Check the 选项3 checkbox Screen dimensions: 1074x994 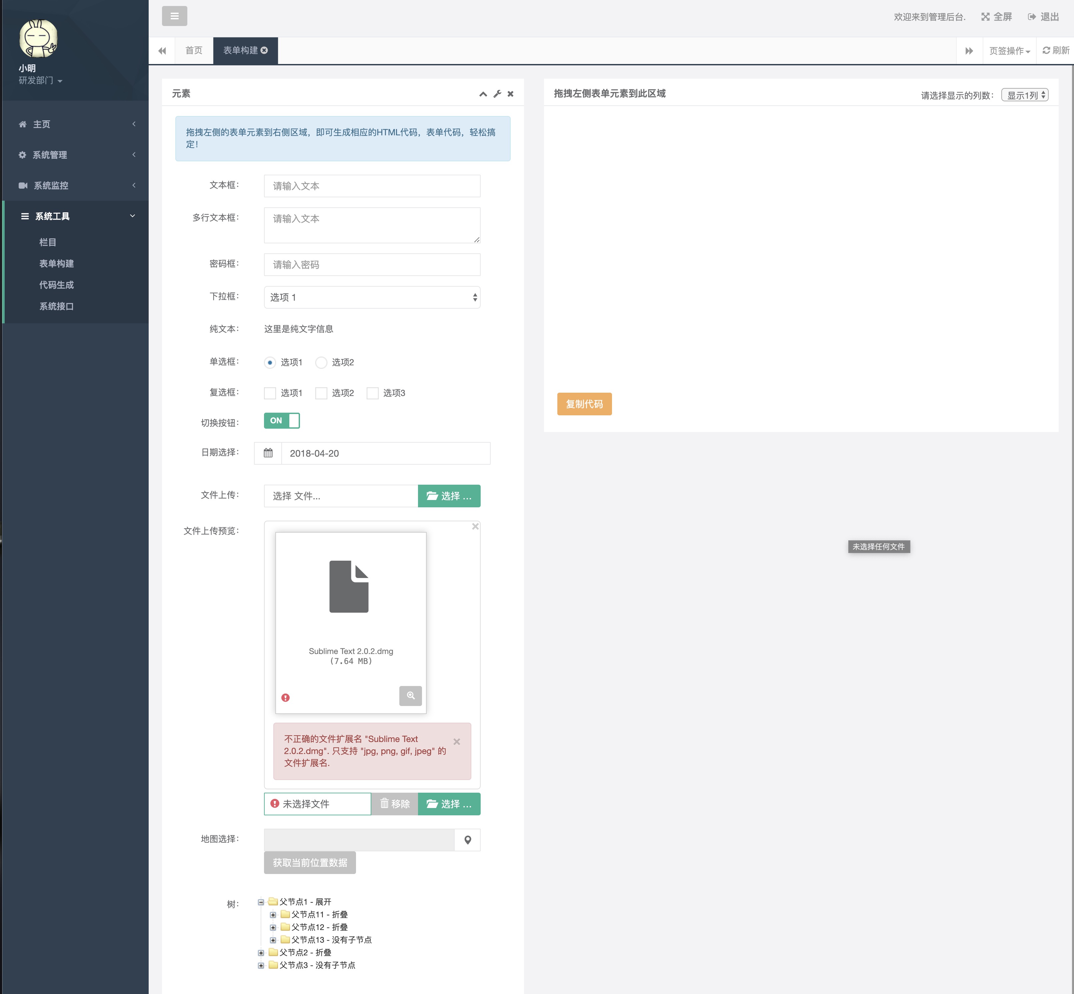(372, 393)
